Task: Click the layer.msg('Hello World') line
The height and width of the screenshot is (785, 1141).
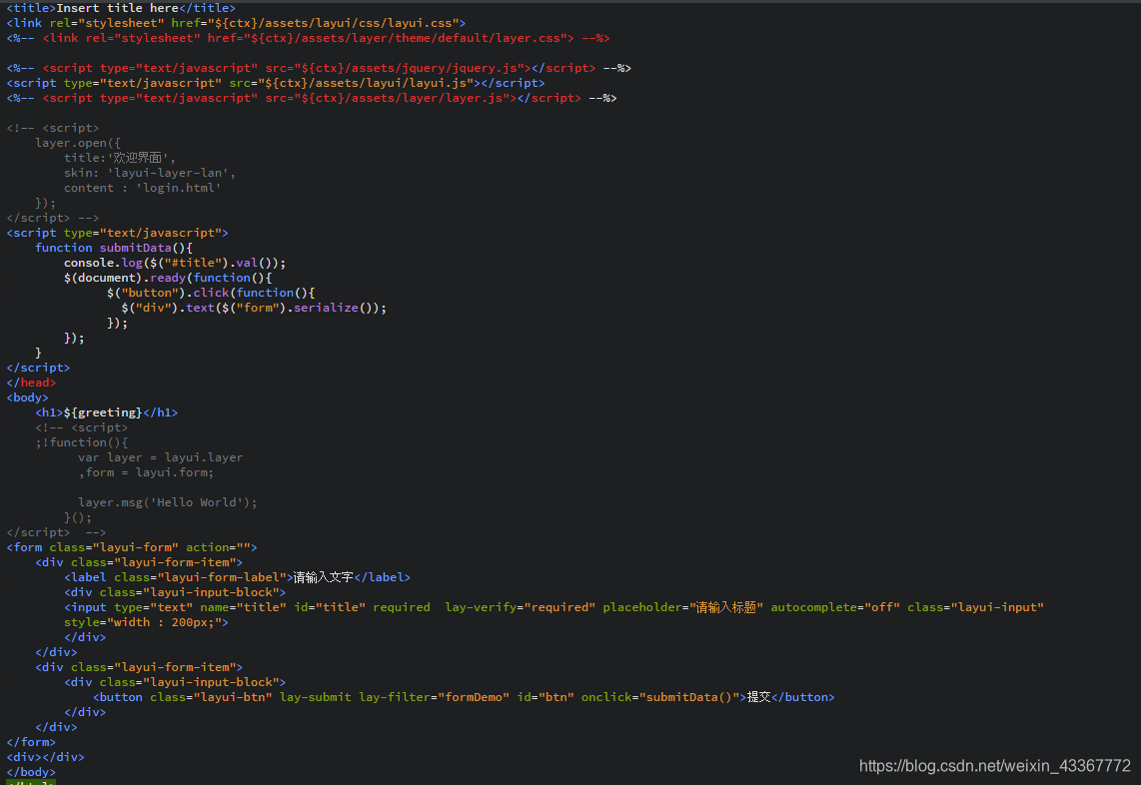Action: tap(168, 502)
